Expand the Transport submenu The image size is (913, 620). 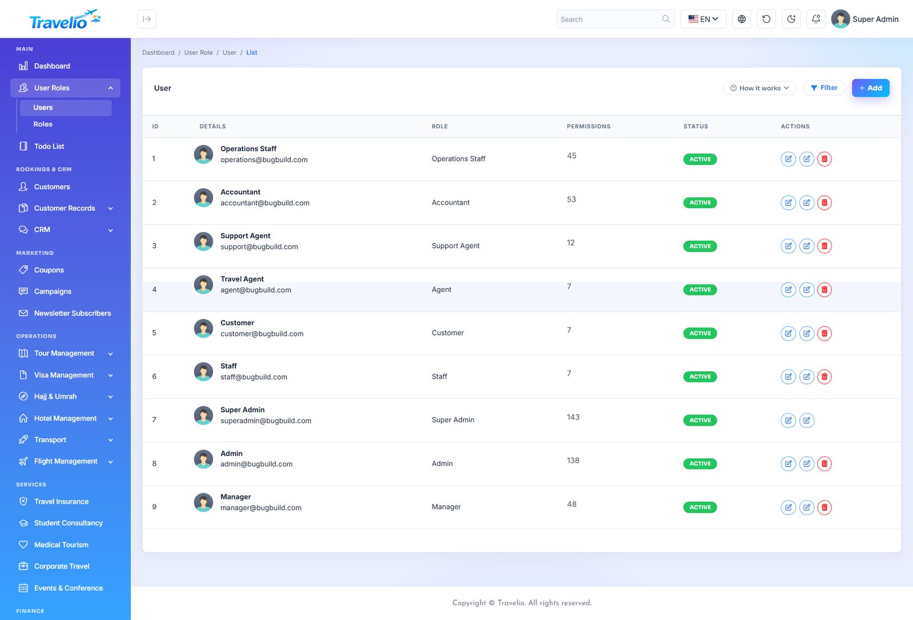point(111,440)
